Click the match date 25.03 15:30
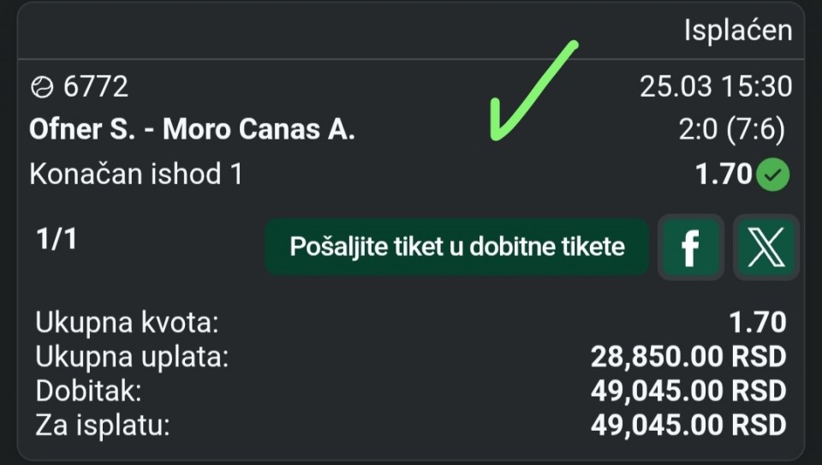 (x=716, y=86)
